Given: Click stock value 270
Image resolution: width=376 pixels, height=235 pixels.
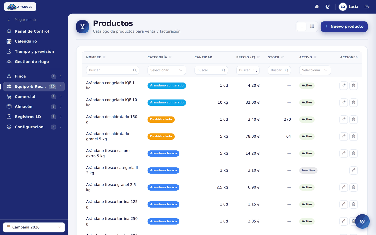Looking at the screenshot, I should (287, 120).
